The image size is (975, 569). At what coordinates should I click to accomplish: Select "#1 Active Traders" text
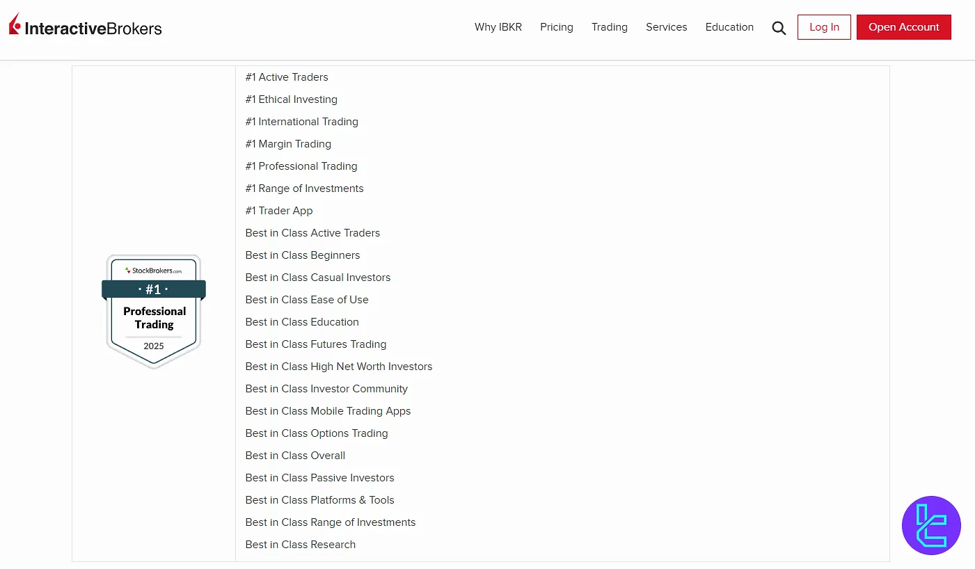(287, 77)
